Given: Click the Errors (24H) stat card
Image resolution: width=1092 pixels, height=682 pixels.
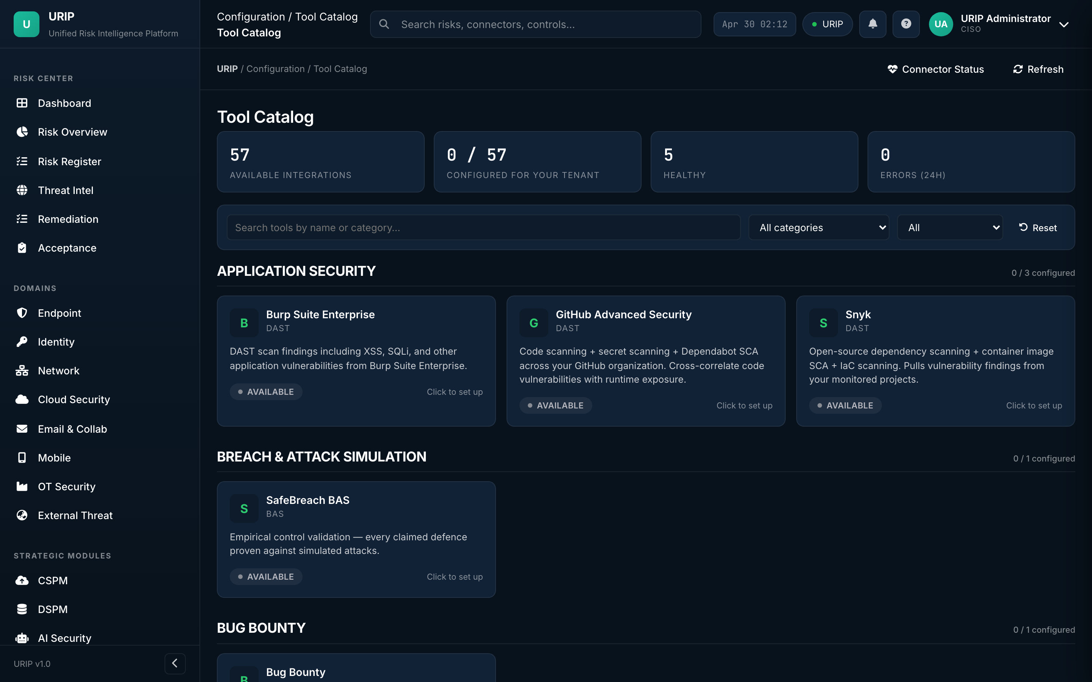Looking at the screenshot, I should pyautogui.click(x=971, y=161).
